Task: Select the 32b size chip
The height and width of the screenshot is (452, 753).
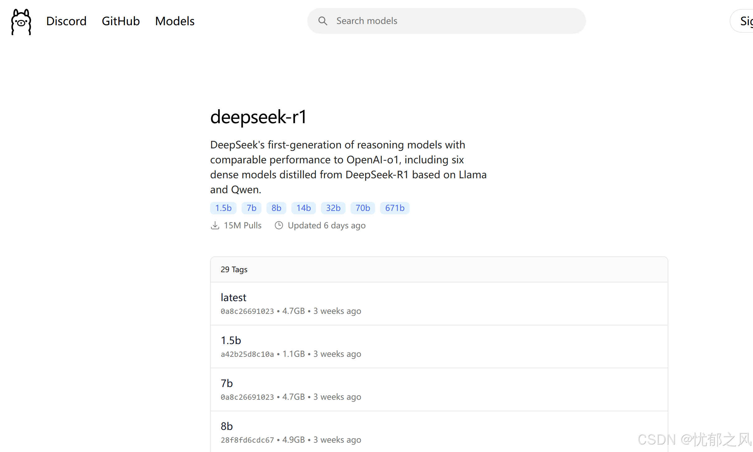Action: (x=333, y=208)
